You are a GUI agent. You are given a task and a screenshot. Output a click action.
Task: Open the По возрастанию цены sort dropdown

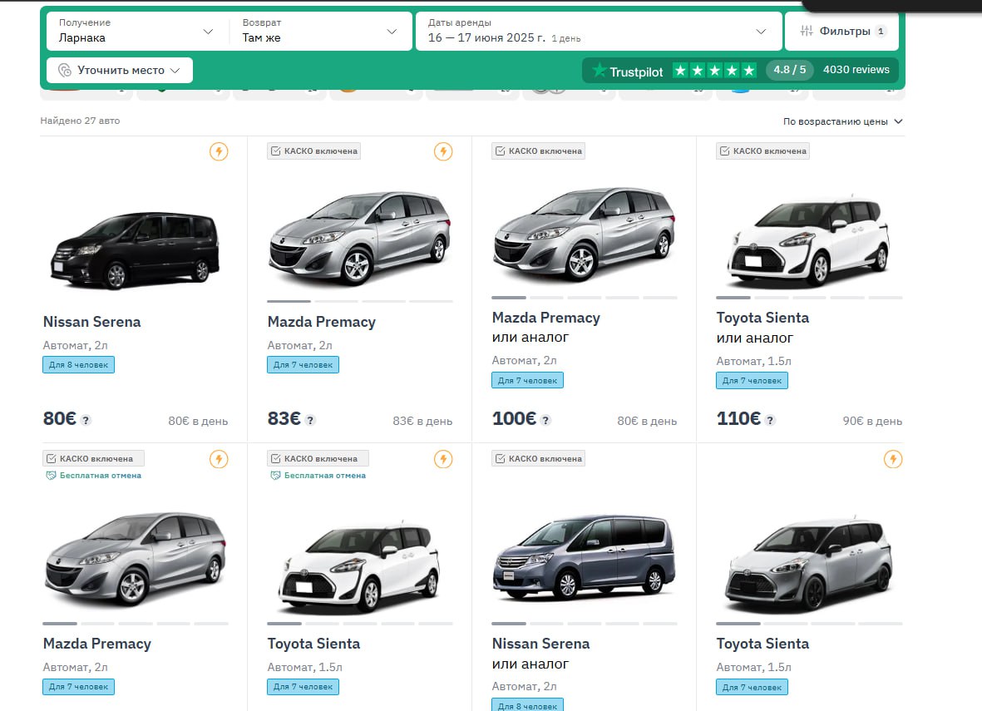click(x=842, y=121)
